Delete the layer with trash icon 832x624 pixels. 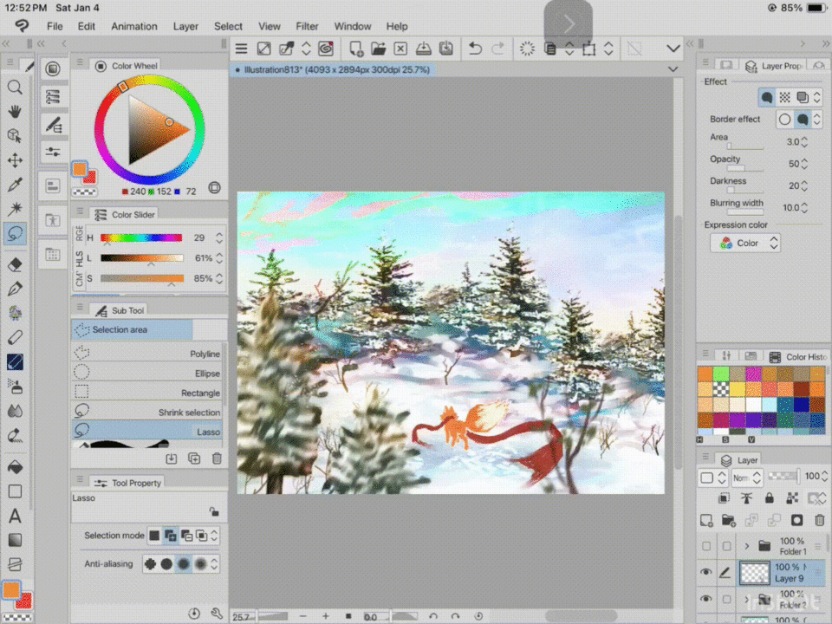coord(819,521)
